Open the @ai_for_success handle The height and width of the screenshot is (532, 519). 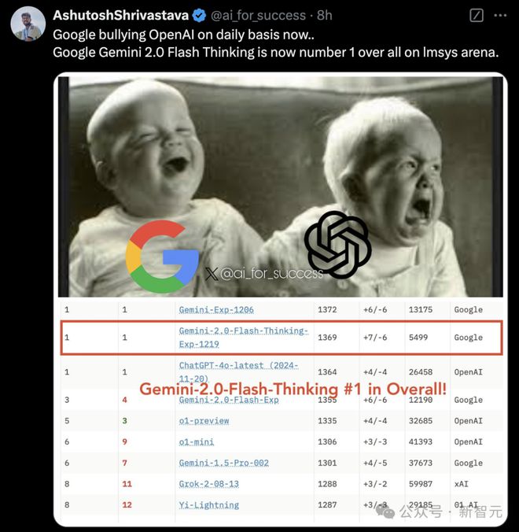pyautogui.click(x=258, y=16)
